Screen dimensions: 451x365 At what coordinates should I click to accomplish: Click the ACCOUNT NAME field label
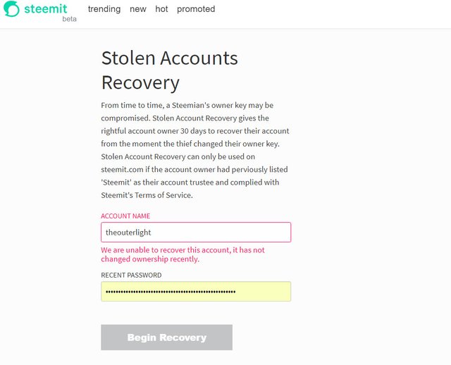[x=125, y=216]
